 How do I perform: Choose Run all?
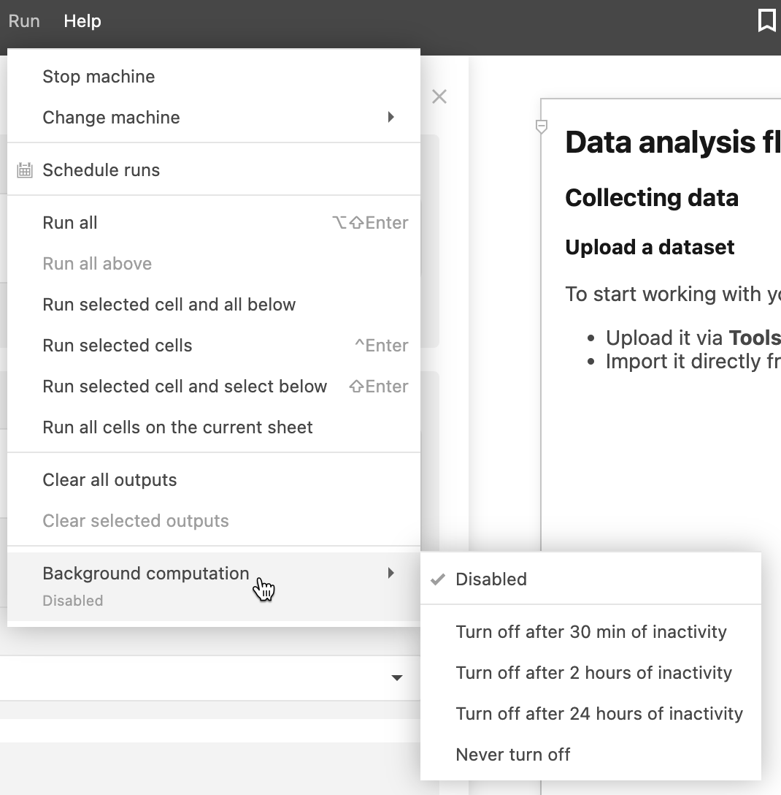pyautogui.click(x=69, y=222)
